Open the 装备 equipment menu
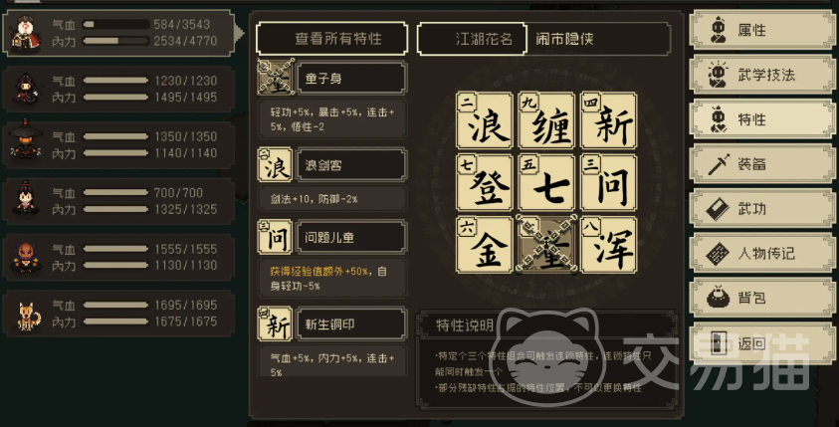 [762, 164]
